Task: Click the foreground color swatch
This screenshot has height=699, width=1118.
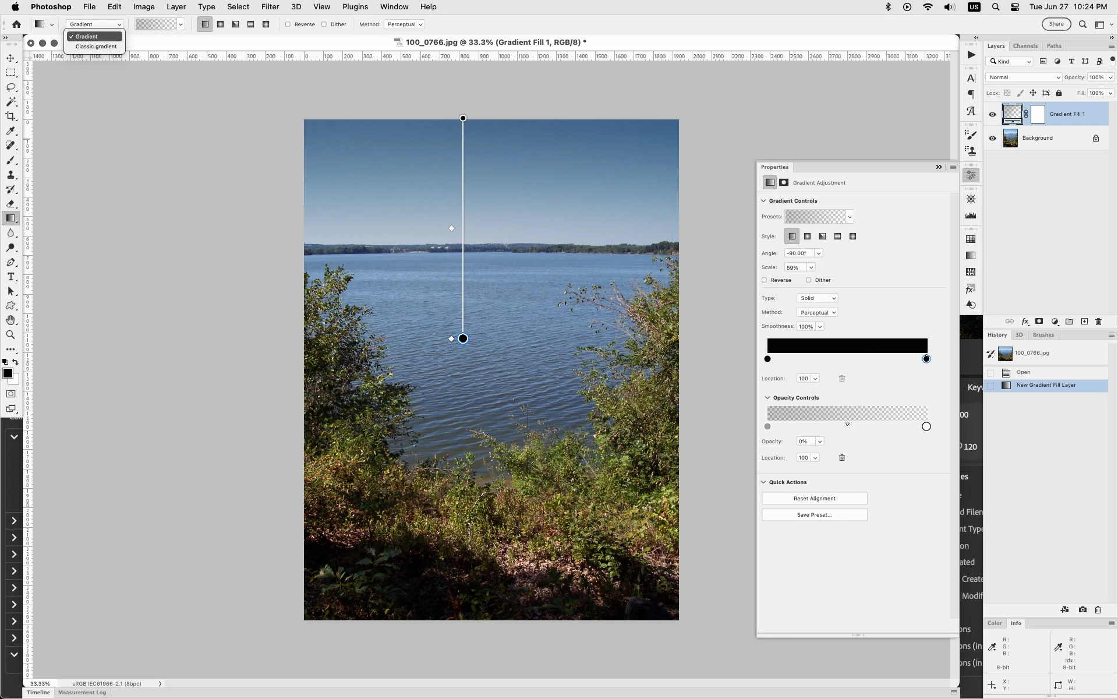Action: [x=8, y=374]
